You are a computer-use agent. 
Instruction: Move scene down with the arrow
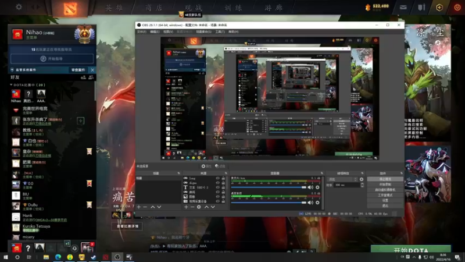click(159, 207)
